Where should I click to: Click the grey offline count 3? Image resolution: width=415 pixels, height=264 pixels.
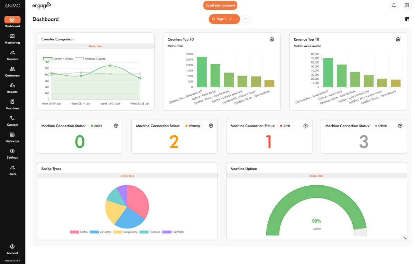point(363,142)
